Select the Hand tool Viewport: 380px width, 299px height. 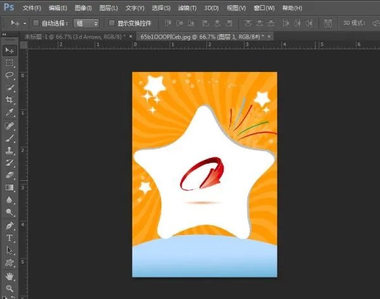(x=9, y=276)
